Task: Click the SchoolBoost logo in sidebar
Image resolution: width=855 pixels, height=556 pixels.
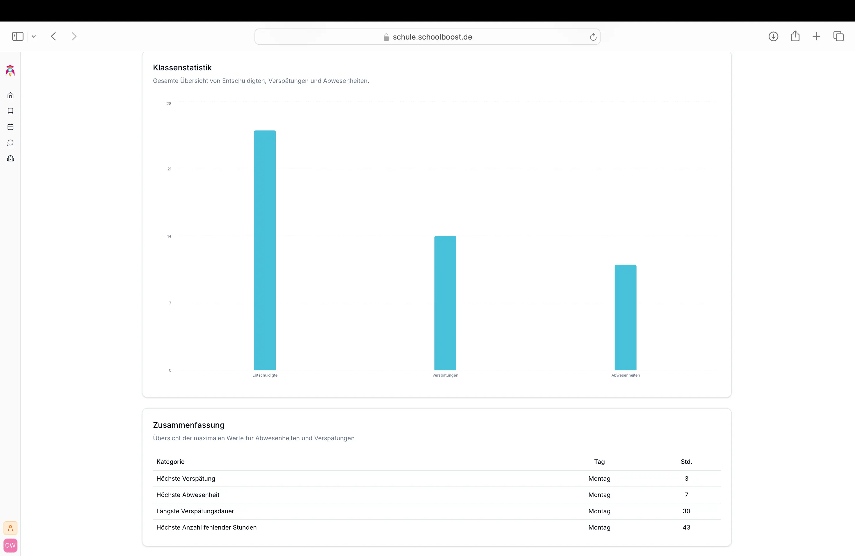Action: pyautogui.click(x=10, y=71)
